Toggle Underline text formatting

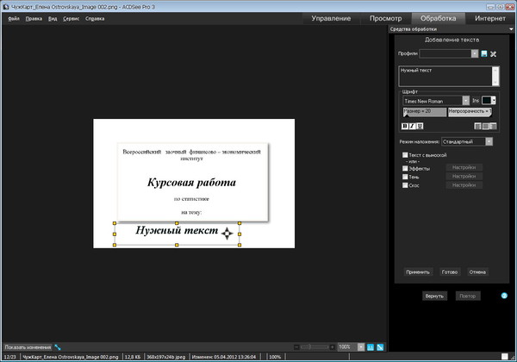click(420, 126)
